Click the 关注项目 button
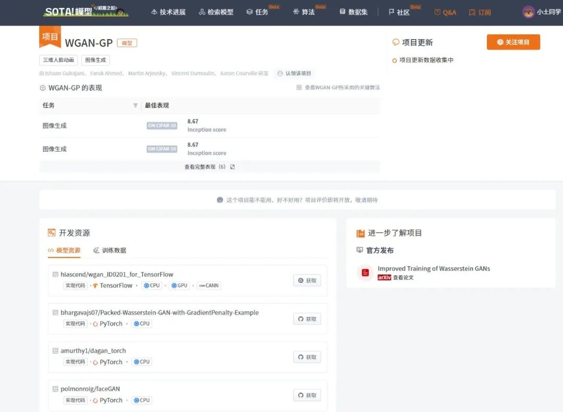Image resolution: width=563 pixels, height=412 pixels. tap(513, 42)
